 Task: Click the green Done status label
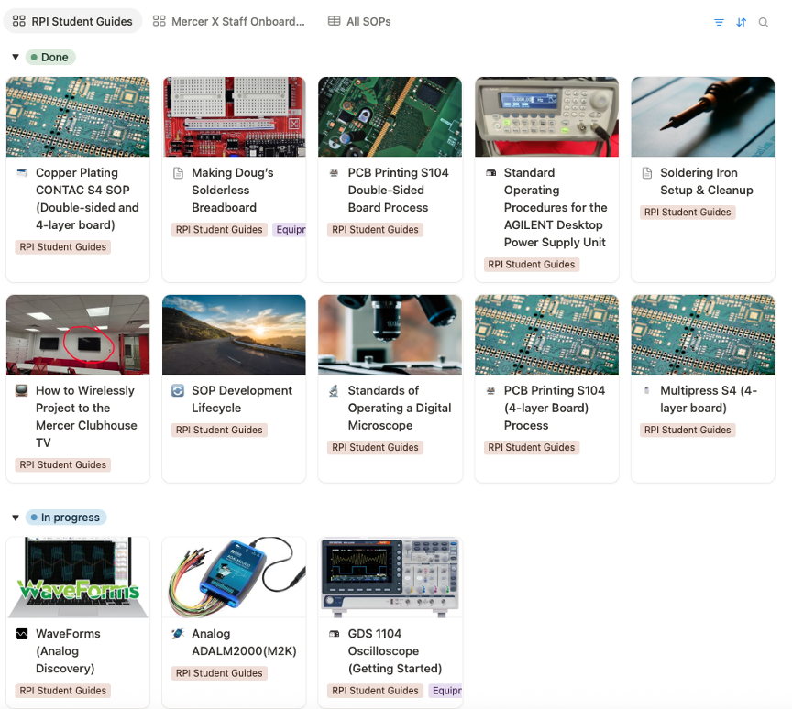50,57
